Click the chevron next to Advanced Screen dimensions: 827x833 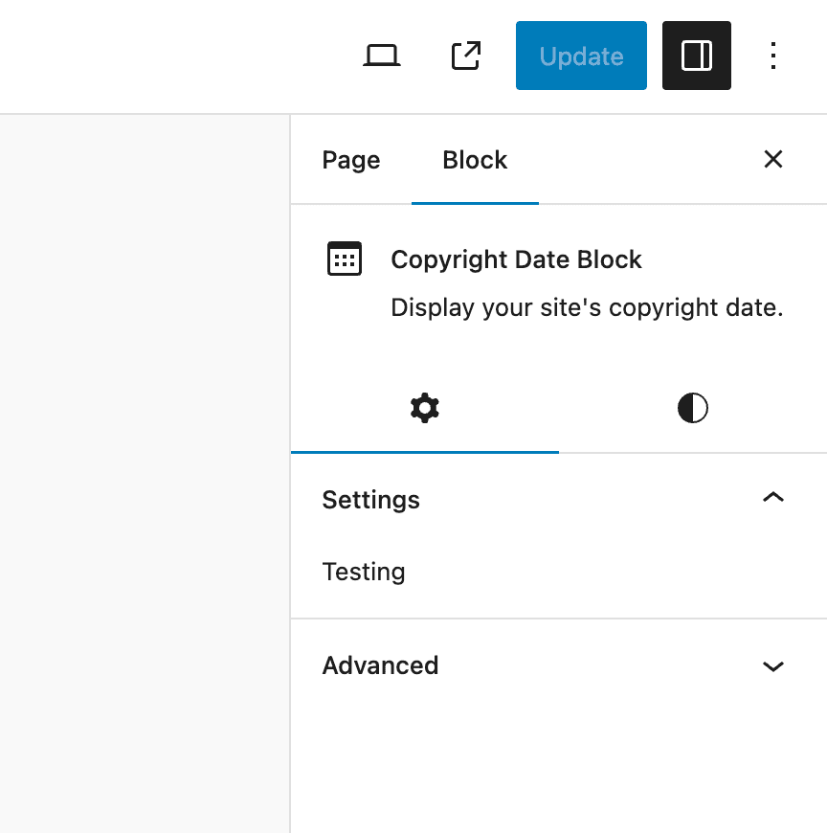click(772, 665)
